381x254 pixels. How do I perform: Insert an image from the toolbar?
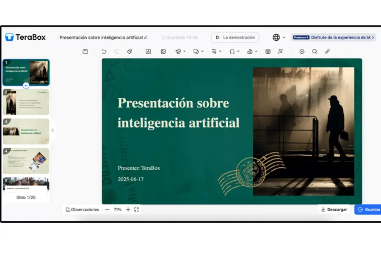163,51
